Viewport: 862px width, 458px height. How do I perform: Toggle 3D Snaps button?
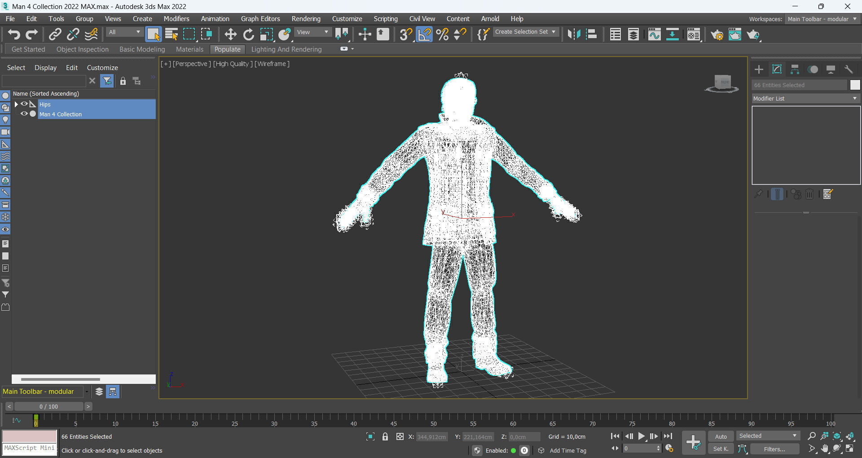(x=406, y=35)
